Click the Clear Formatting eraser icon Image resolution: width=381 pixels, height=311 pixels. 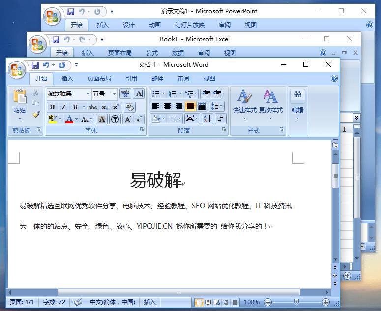tap(130, 107)
